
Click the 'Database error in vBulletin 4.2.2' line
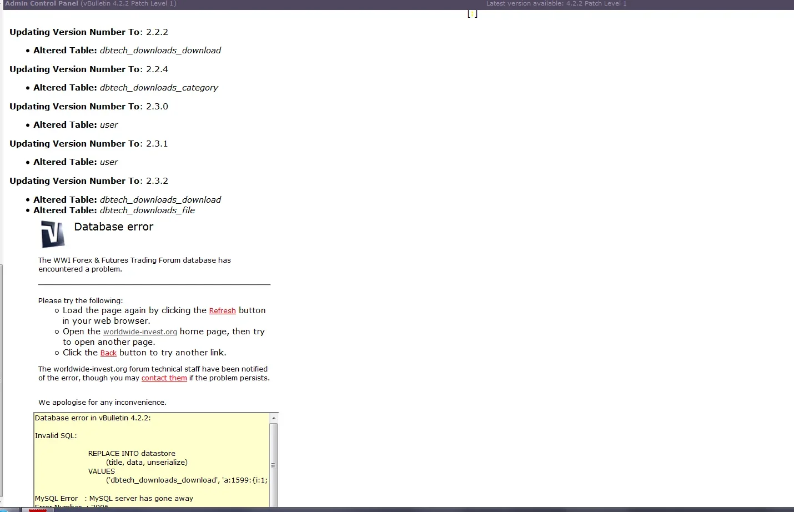coord(93,418)
